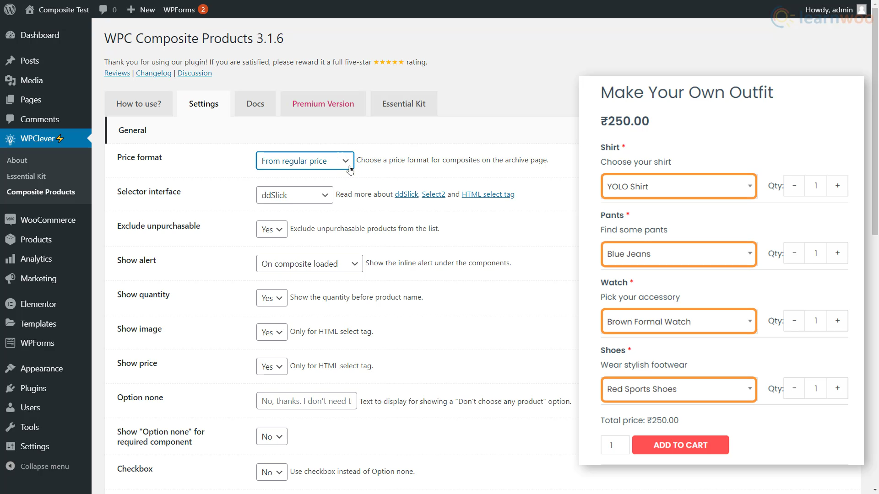Click the Plugins plug icon

click(10, 388)
